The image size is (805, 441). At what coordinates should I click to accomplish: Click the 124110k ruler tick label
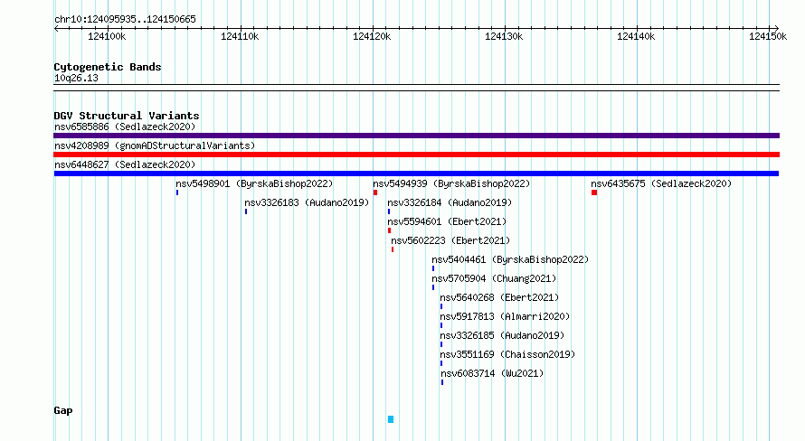pos(240,36)
